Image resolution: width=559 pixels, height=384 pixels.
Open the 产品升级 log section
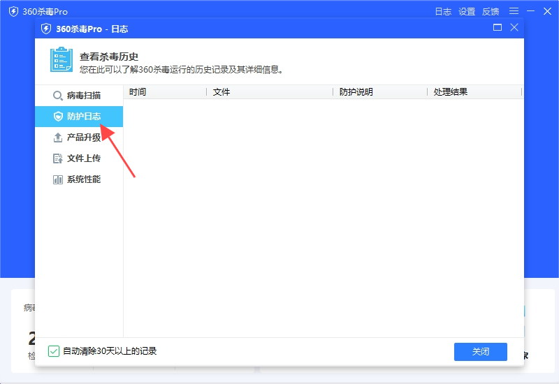(x=79, y=138)
